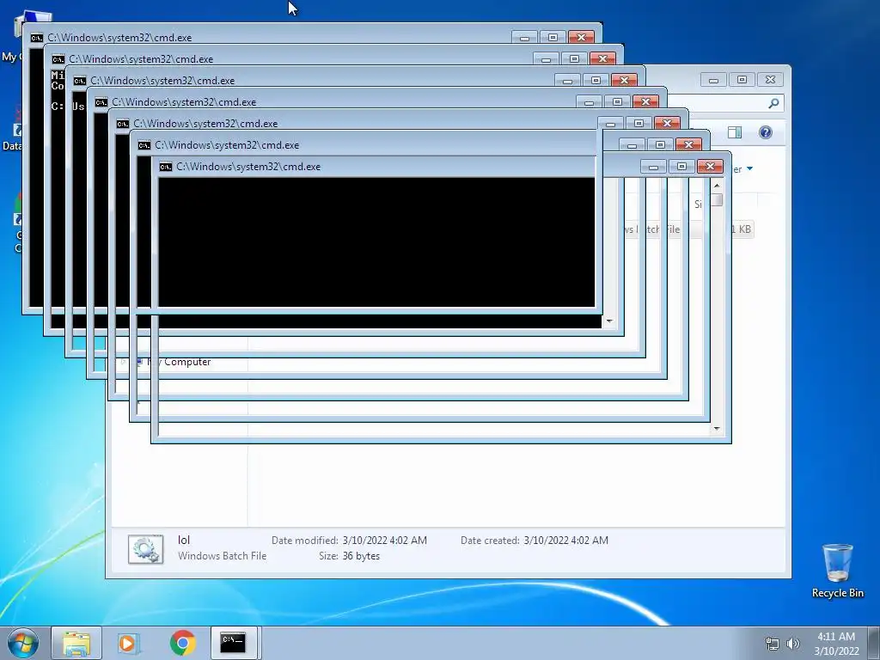This screenshot has width=880, height=660.
Task: Click the lol file name in details pane
Action: tap(184, 540)
